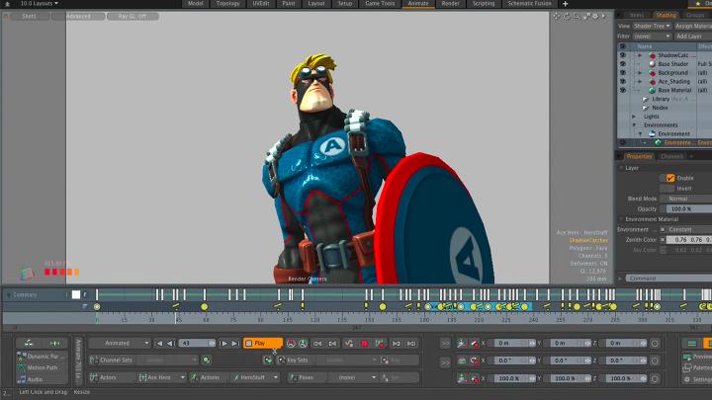The image size is (712, 400).
Task: Toggle visibility eye for Base Shader
Action: coord(623,64)
